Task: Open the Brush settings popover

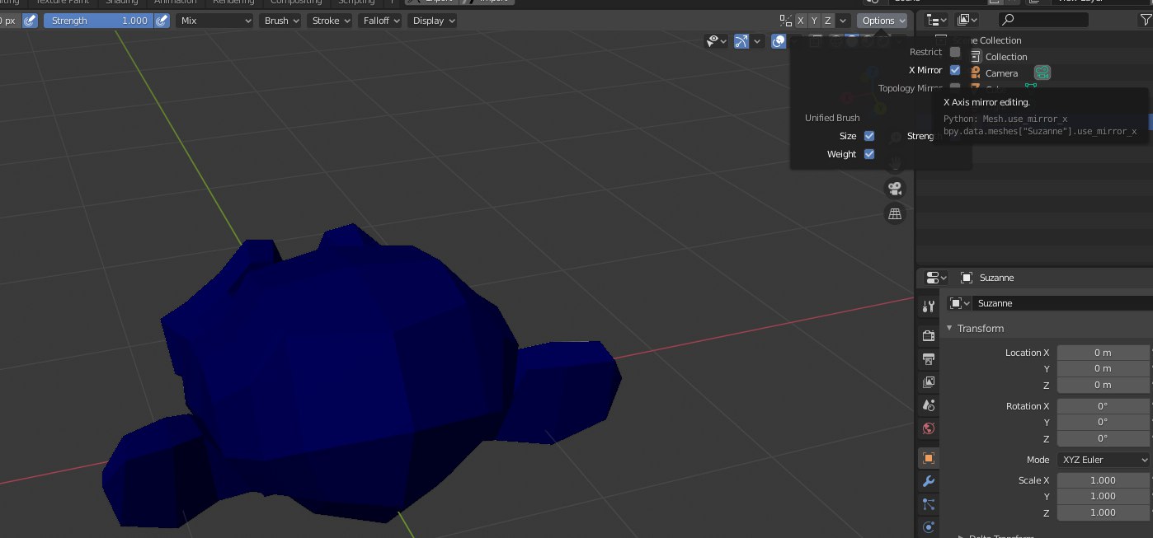Action: coord(281,21)
